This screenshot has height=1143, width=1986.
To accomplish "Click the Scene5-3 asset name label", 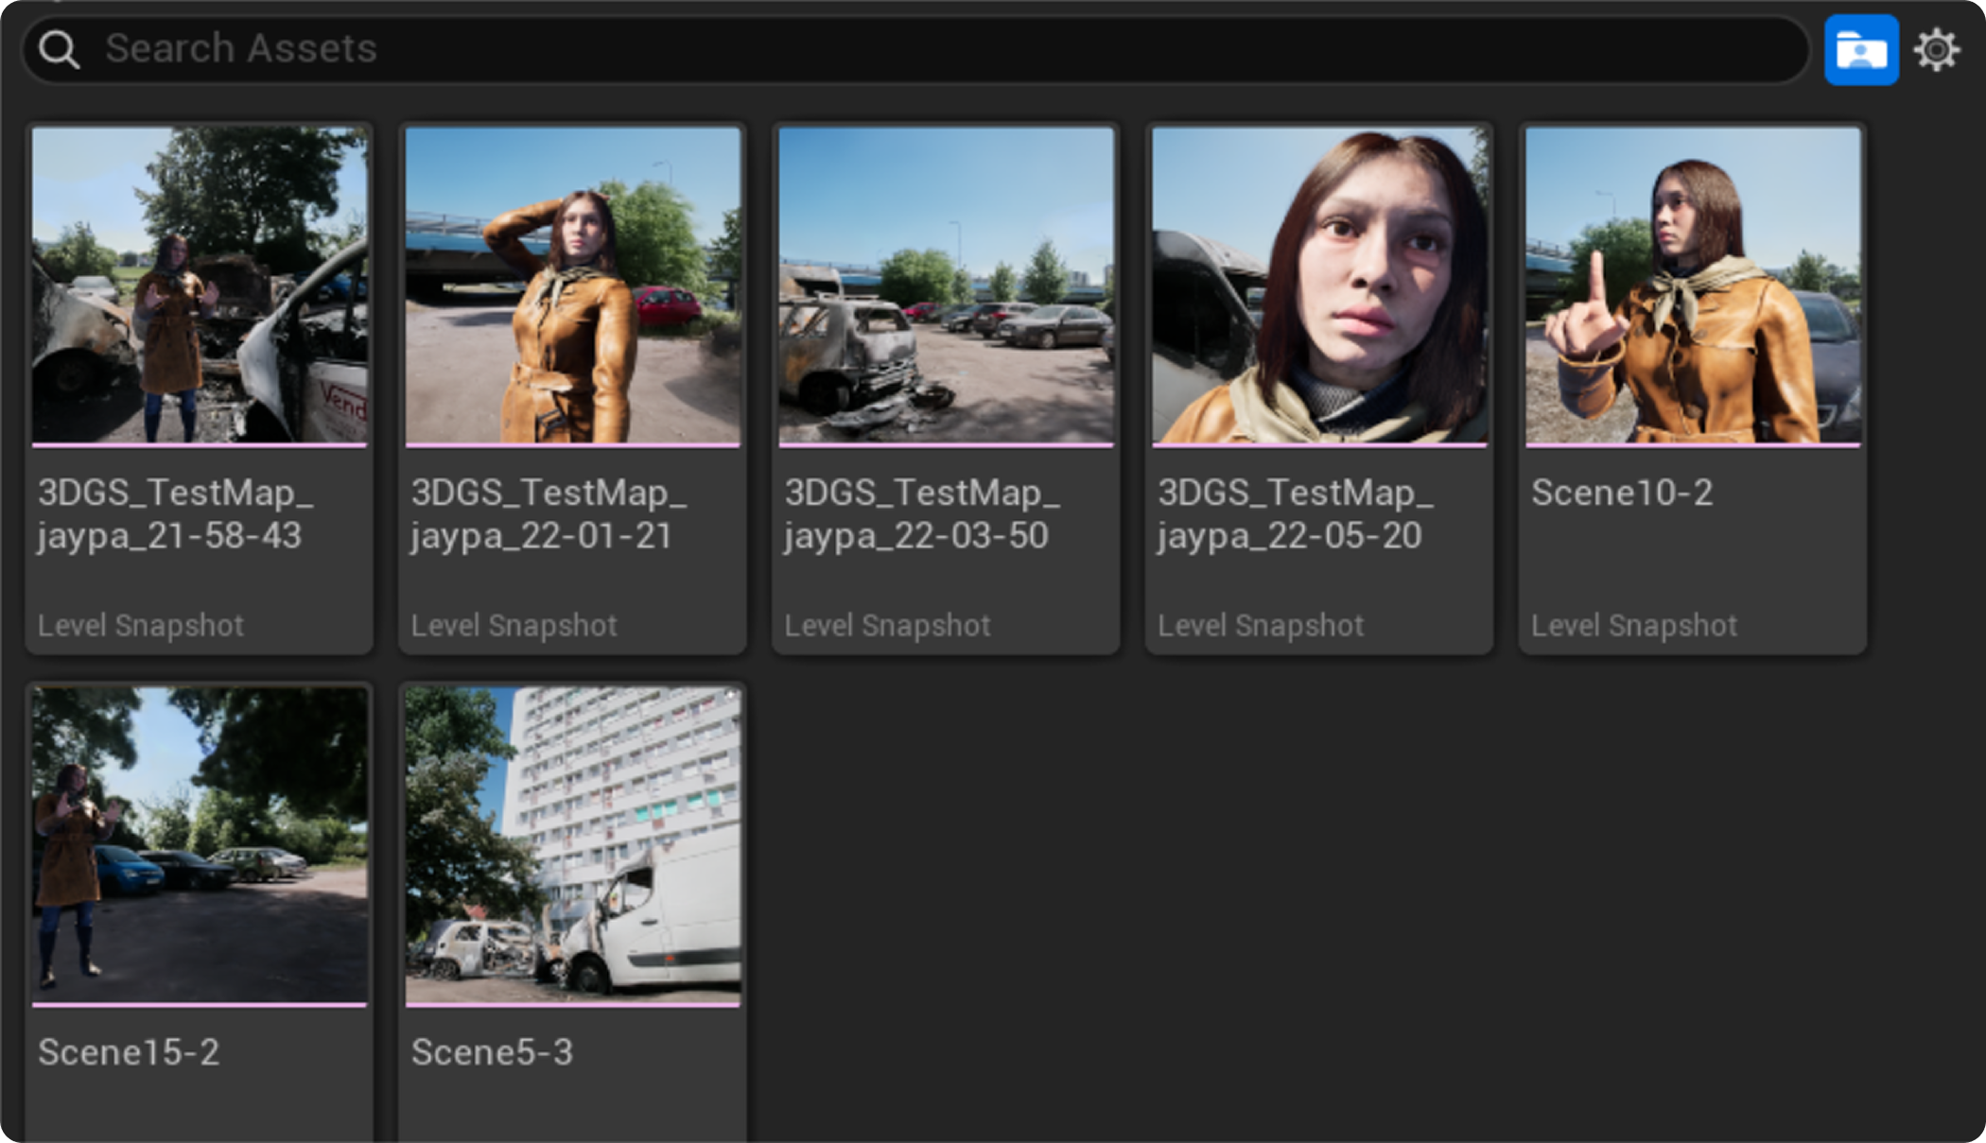I will [x=492, y=1052].
